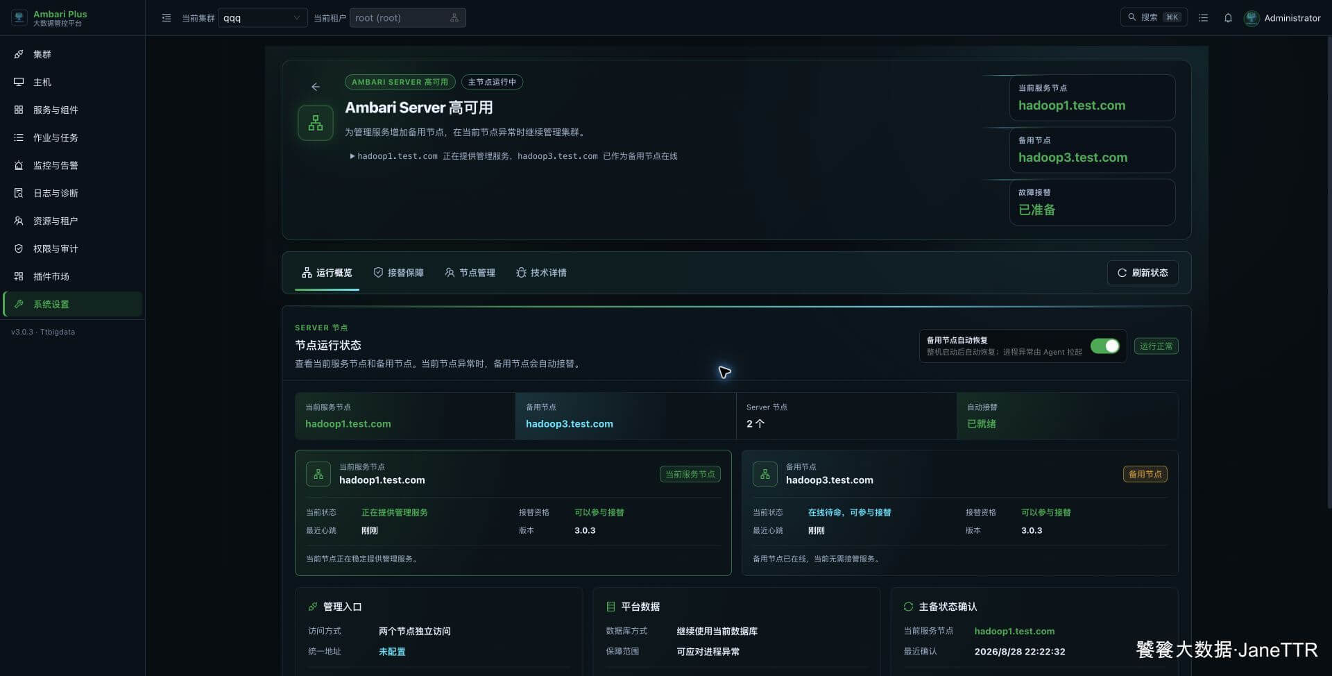Click the hadoop1.test.com link under 主备状态确认

(1014, 631)
